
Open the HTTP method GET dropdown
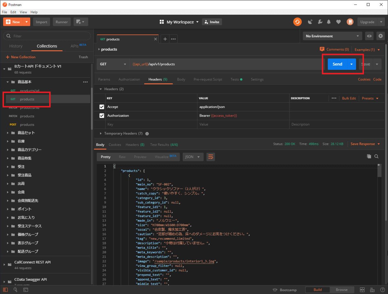[113, 64]
